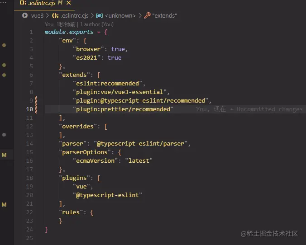The image size is (306, 245).
Task: Click "@typescript-eslint" string on line 20
Action: pos(108,195)
